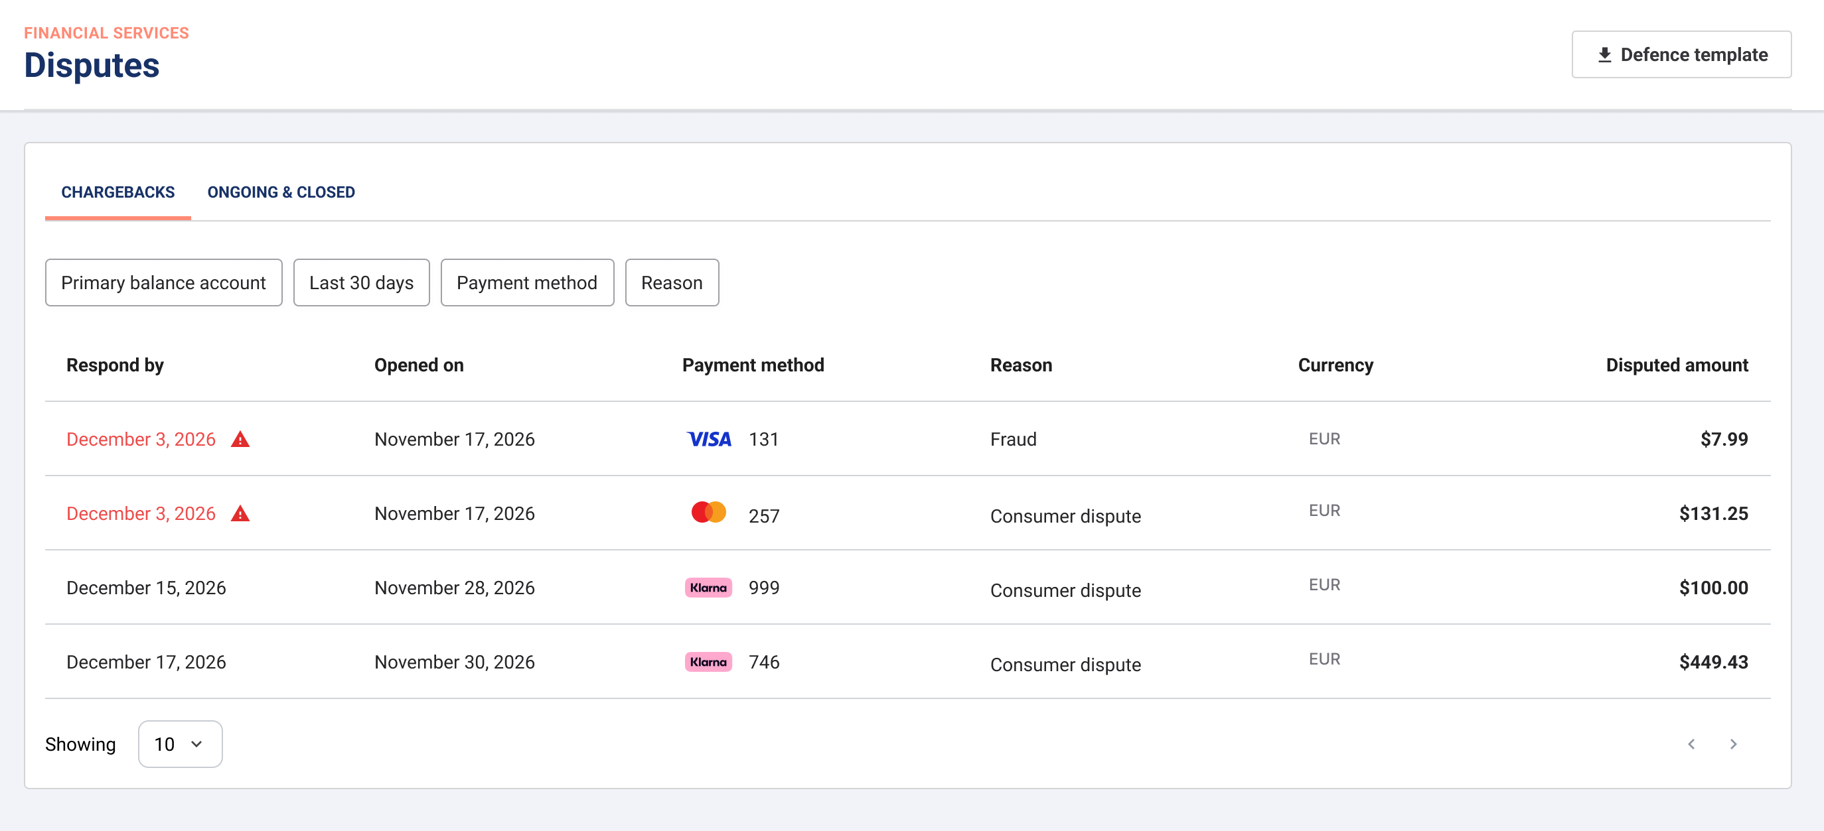Go to next page with right chevron
This screenshot has width=1824, height=831.
(1732, 744)
